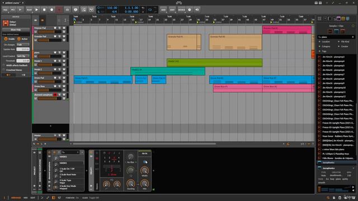358x201 pixels.
Task: Solo the Modal 1 track
Action: point(60,61)
